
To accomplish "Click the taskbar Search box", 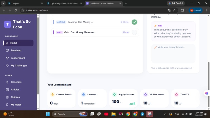I will pyautogui.click(x=70, y=114).
